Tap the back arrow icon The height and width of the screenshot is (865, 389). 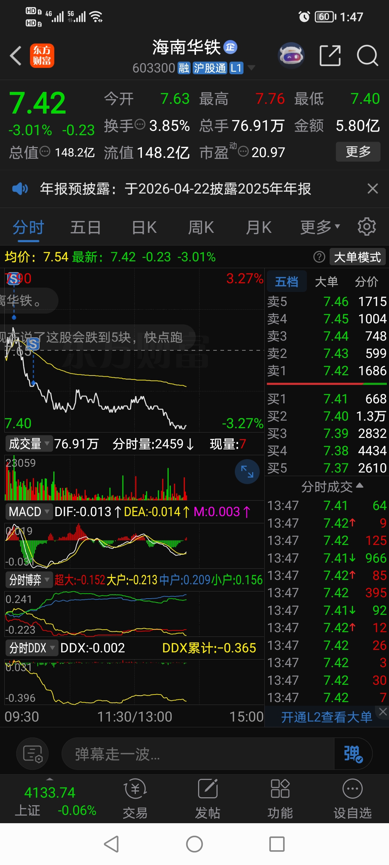[16, 56]
